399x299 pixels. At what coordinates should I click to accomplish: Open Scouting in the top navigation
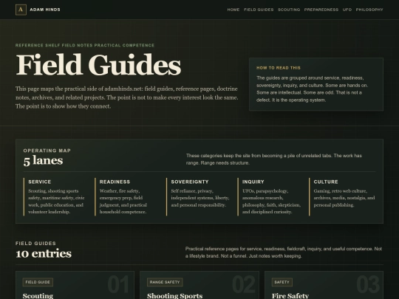[289, 10]
